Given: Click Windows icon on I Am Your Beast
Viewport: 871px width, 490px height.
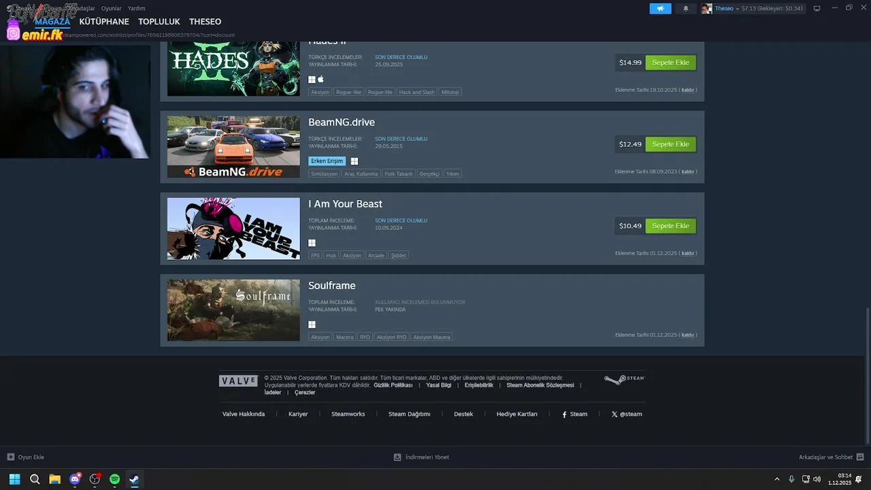Looking at the screenshot, I should click(x=312, y=243).
